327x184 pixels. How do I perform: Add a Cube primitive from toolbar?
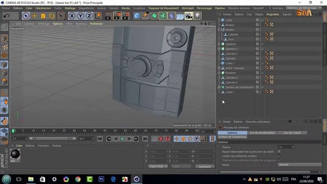coord(137,16)
